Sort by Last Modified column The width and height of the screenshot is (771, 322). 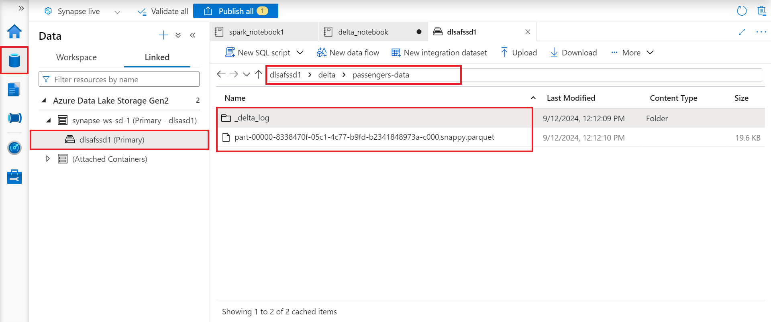click(571, 98)
